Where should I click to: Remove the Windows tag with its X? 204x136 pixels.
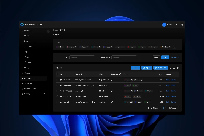point(170,47)
